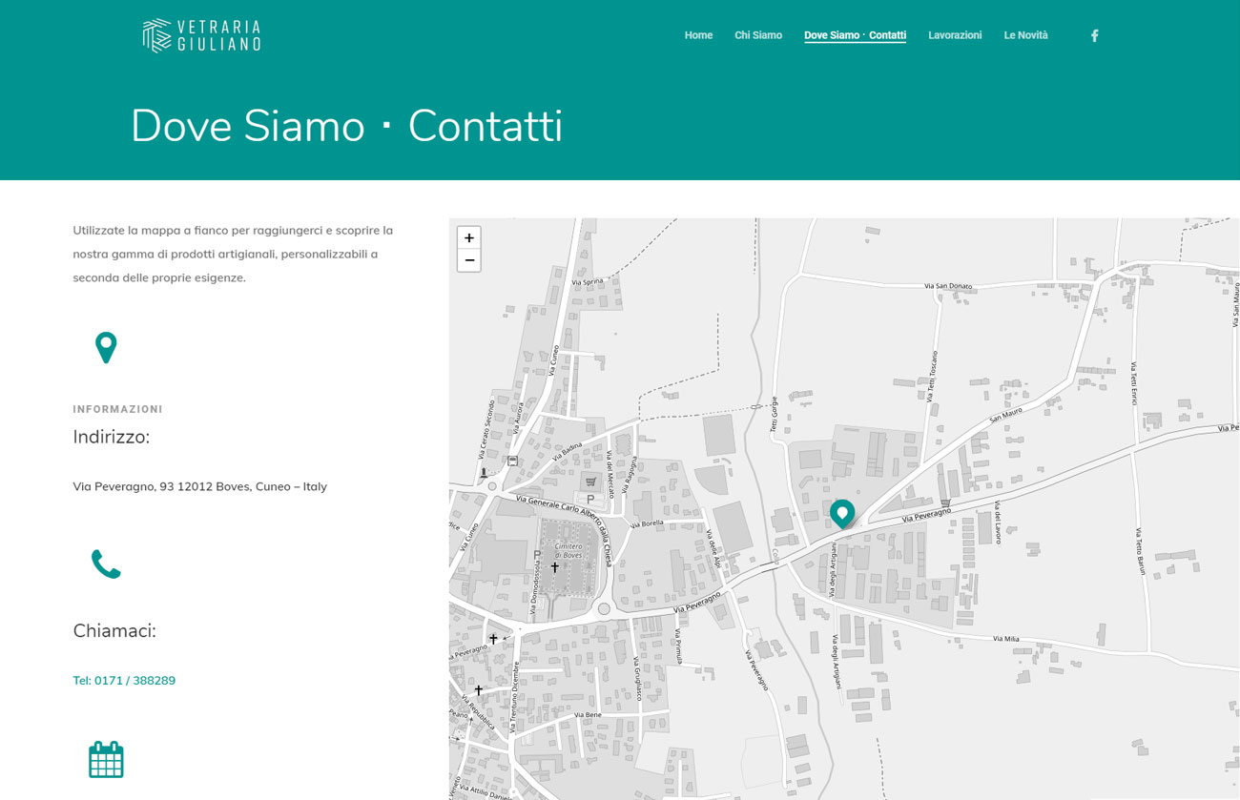The image size is (1240, 800).
Task: Call the Tel: 0171 / 388289 link
Action: [x=124, y=681]
